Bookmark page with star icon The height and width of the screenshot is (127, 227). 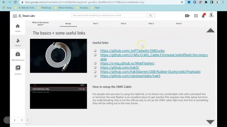click(182, 2)
